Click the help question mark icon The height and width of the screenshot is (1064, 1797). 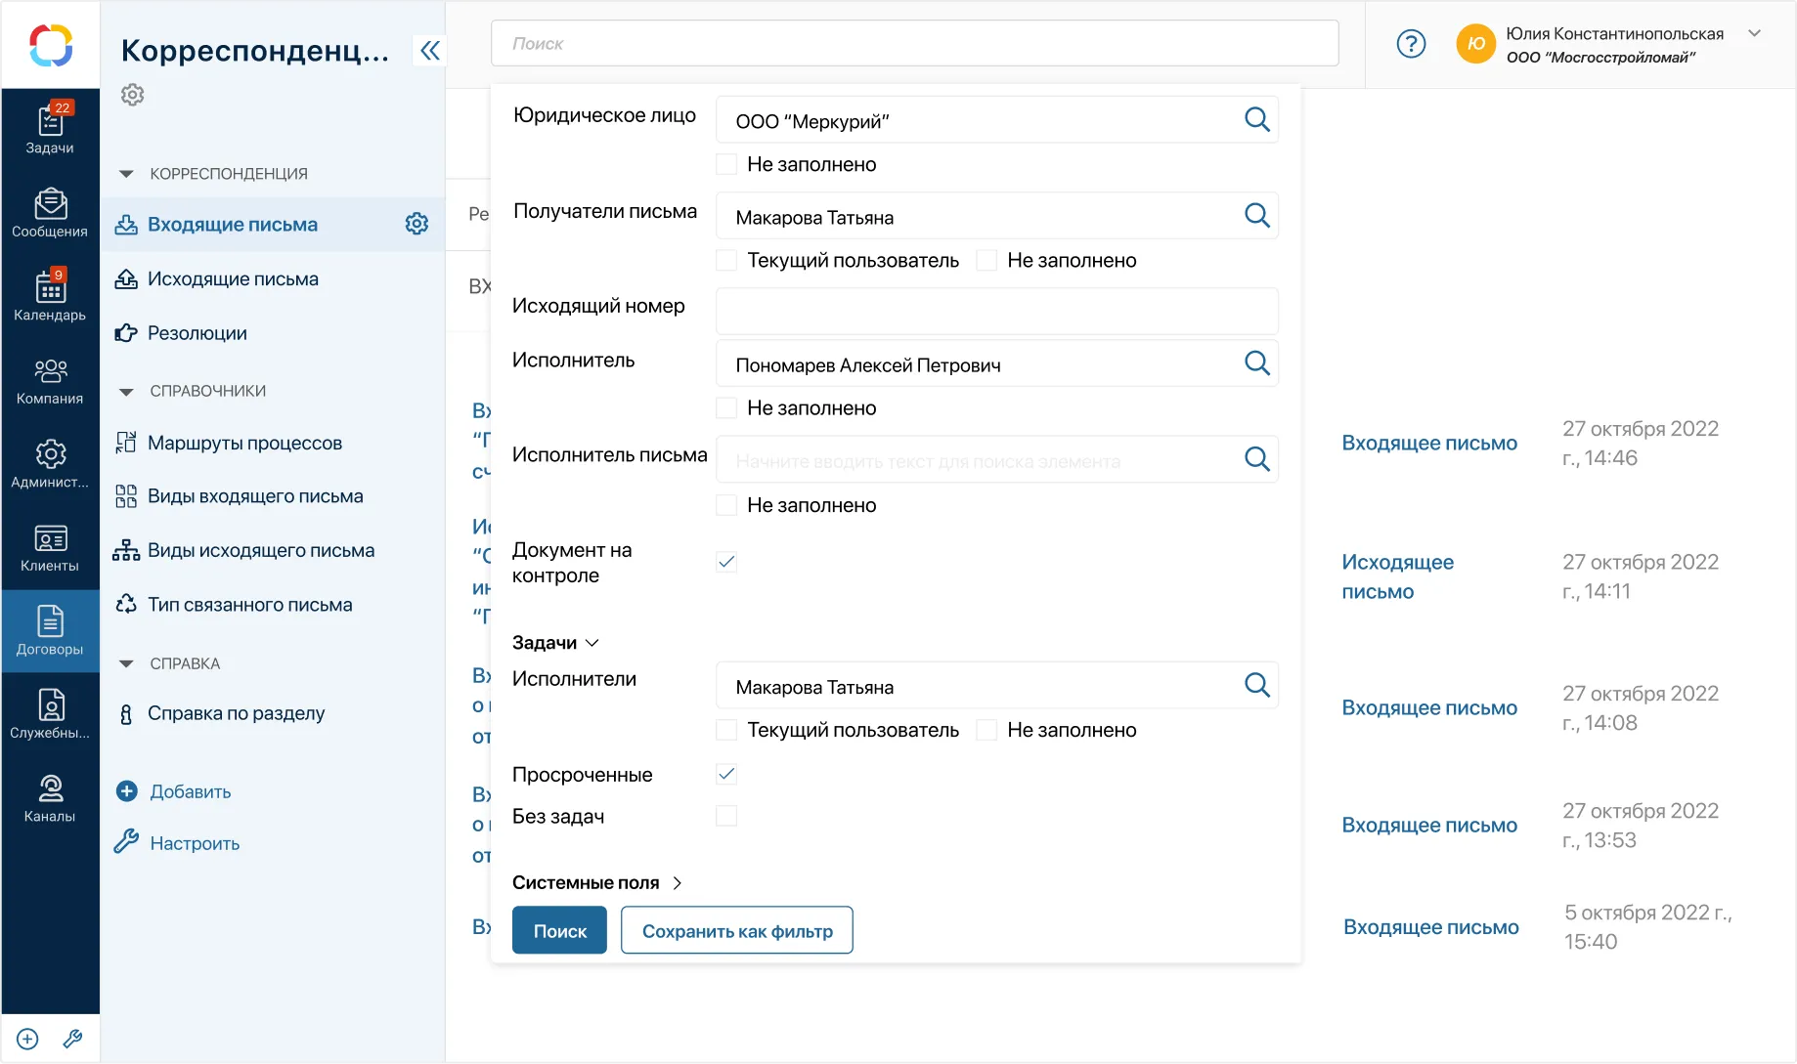(1411, 44)
